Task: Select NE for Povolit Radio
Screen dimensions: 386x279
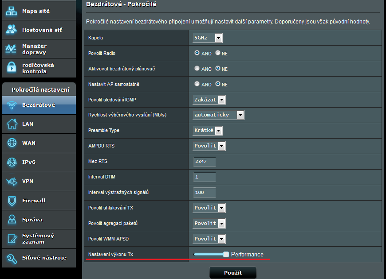Action: [x=218, y=53]
